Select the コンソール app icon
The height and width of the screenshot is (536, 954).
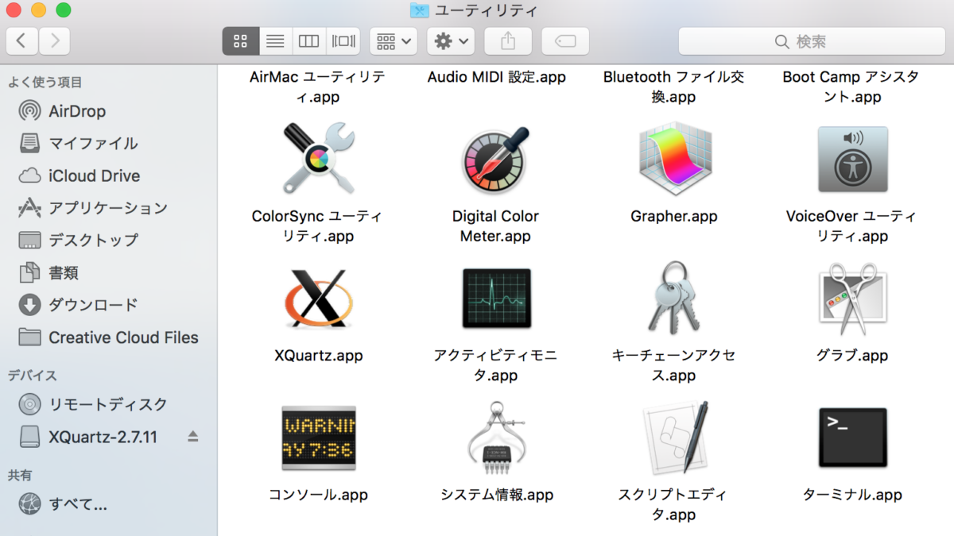[318, 438]
